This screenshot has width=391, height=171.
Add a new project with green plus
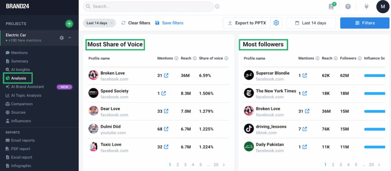point(69,24)
